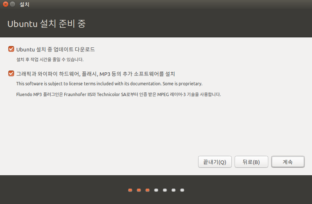Close the installer window
The width and height of the screenshot is (312, 204).
pyautogui.click(x=5, y=4)
